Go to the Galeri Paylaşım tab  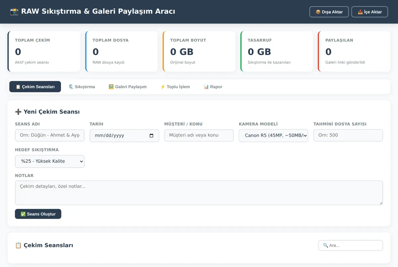coord(128,87)
